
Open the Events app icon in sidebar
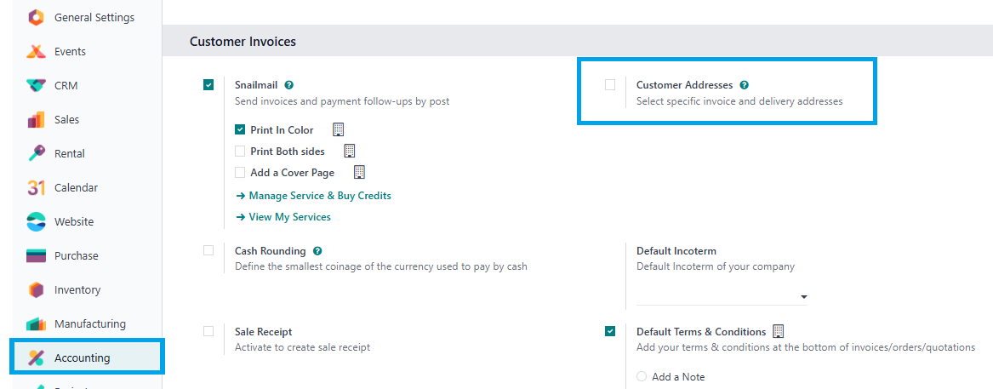click(x=36, y=51)
